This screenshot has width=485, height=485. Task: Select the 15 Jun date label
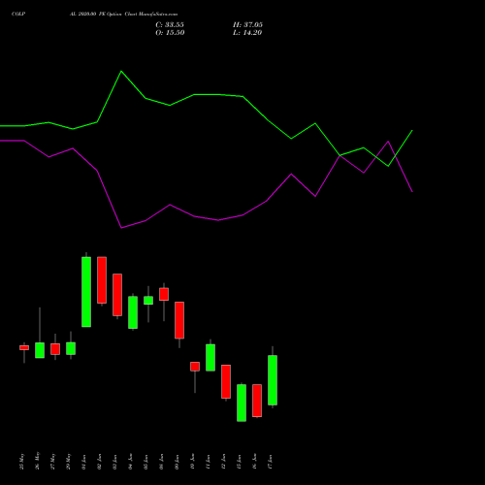240,462
